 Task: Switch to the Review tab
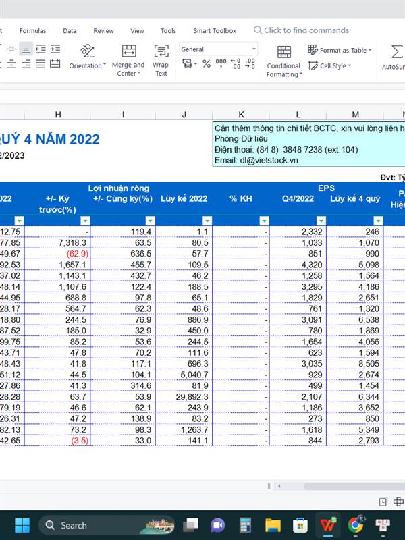[103, 31]
